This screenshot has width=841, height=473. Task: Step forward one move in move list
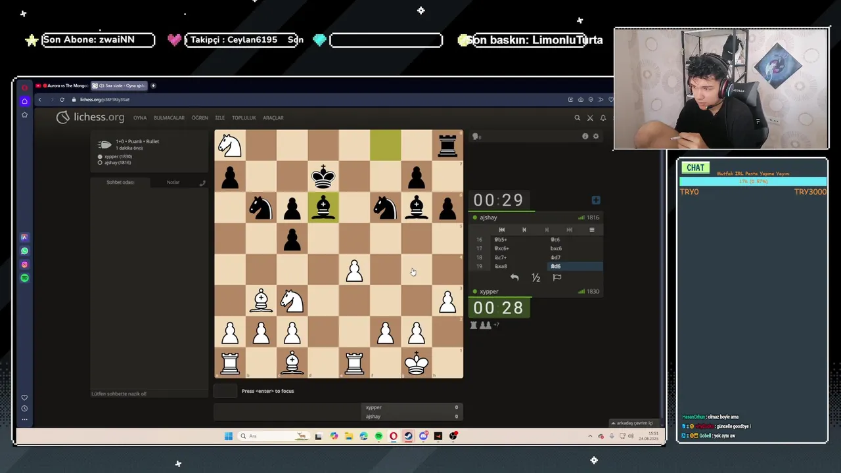pos(547,230)
